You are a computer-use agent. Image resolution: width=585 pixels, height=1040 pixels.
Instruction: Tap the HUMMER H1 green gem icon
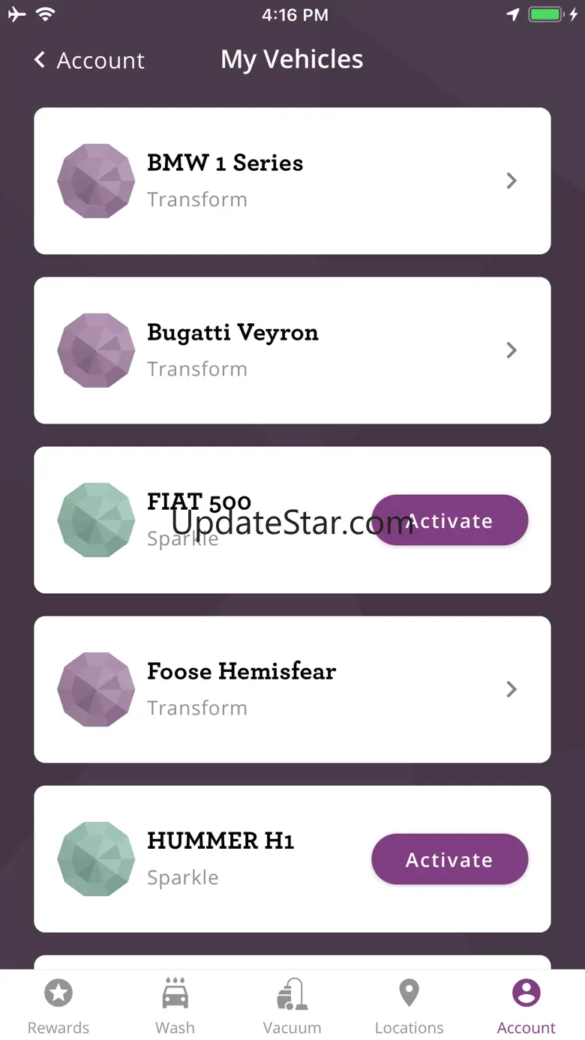[x=96, y=859]
